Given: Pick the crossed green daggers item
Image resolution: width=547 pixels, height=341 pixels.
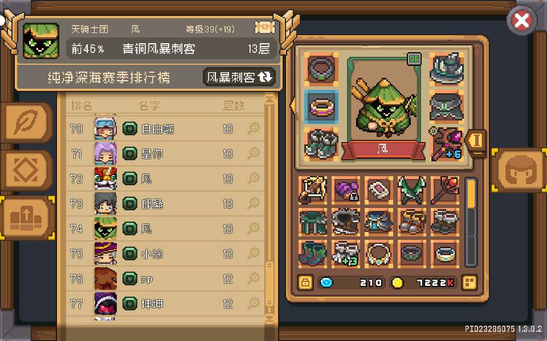Looking at the screenshot, I should (x=412, y=190).
